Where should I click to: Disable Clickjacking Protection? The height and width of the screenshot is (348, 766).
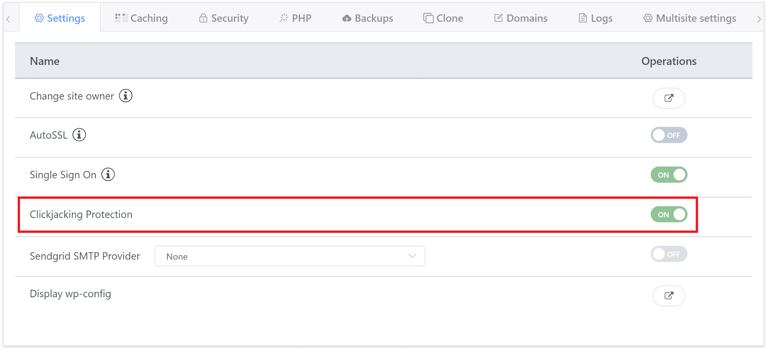pos(669,214)
